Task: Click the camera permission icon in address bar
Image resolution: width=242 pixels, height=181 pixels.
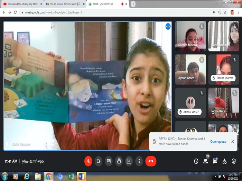Action: (214, 12)
